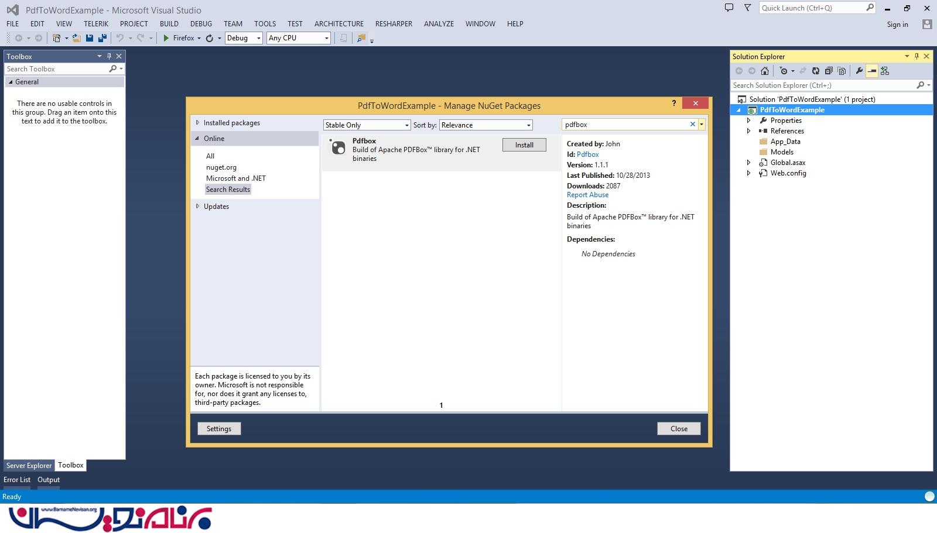Switch to the Server Explorer tab
The image size is (937, 533).
29,466
